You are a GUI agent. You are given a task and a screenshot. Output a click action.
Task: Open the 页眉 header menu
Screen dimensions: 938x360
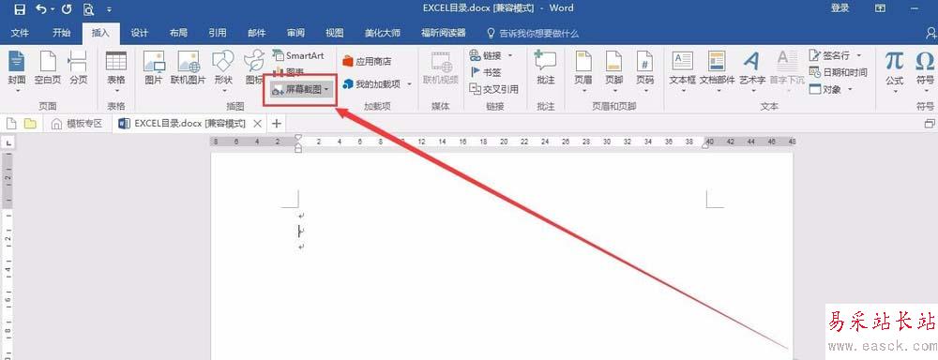click(x=583, y=71)
